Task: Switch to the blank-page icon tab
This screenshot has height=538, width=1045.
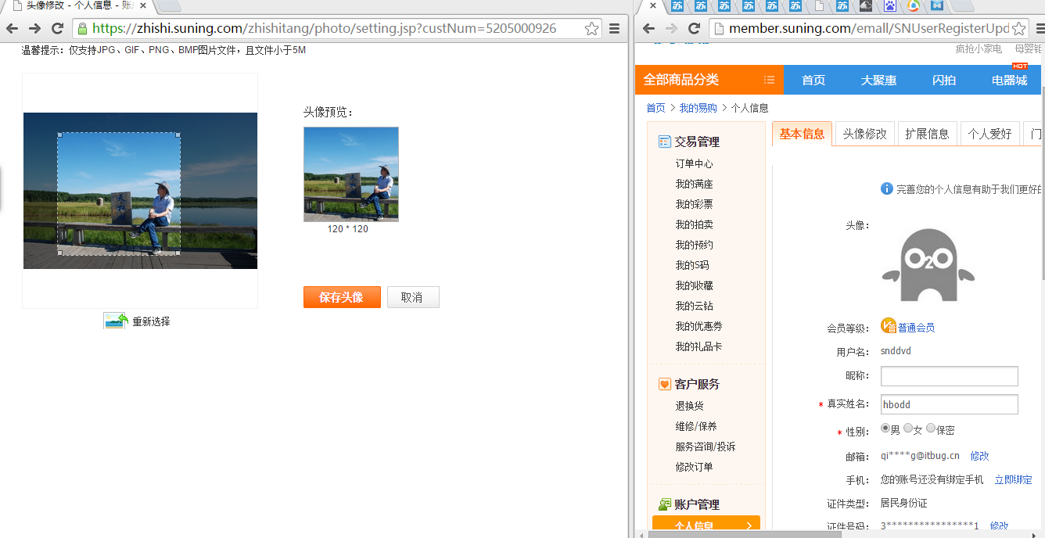Action: [819, 5]
